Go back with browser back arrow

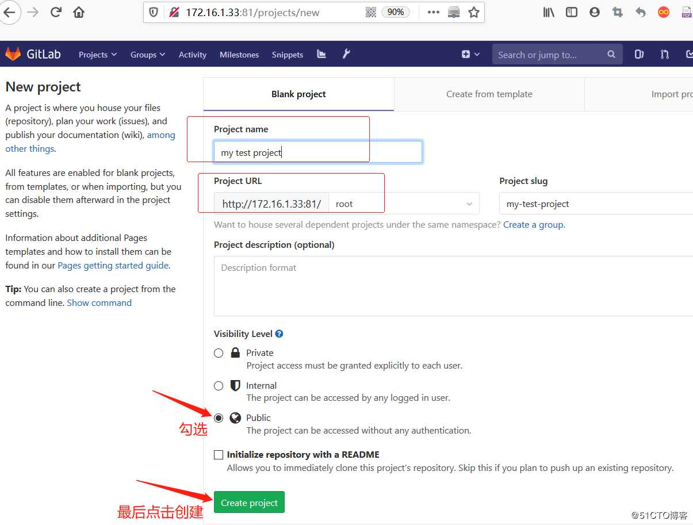click(x=10, y=12)
